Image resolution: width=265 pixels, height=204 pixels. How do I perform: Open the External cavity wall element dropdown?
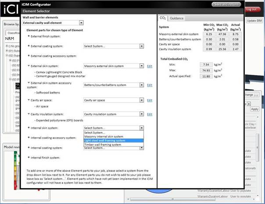click(x=81, y=23)
